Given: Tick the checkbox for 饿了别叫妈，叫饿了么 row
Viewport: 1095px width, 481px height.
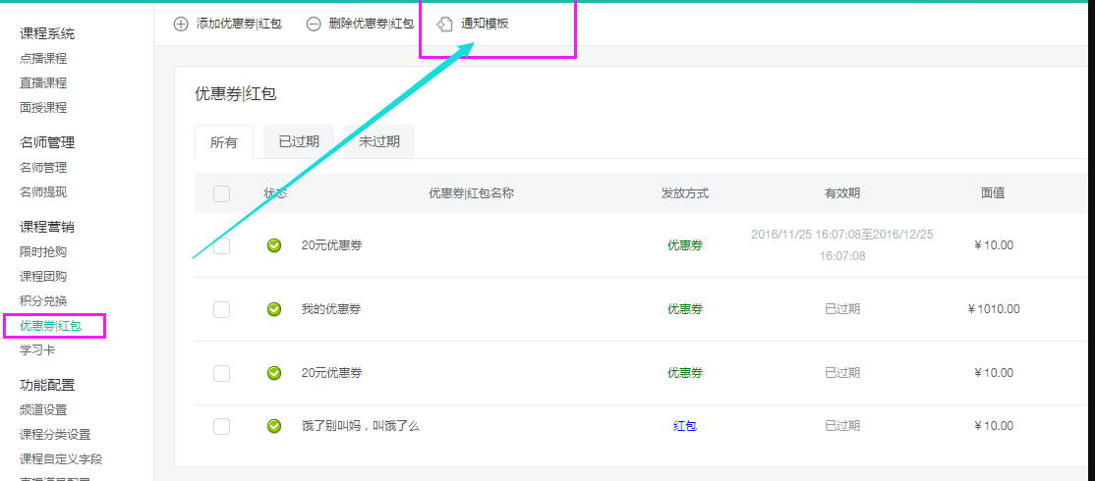Looking at the screenshot, I should (221, 426).
